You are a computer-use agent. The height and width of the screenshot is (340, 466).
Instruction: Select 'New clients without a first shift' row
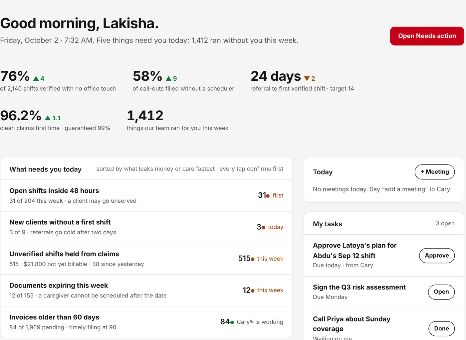coord(146,227)
